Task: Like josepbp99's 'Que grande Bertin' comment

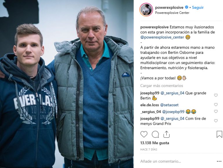Action: (216, 95)
